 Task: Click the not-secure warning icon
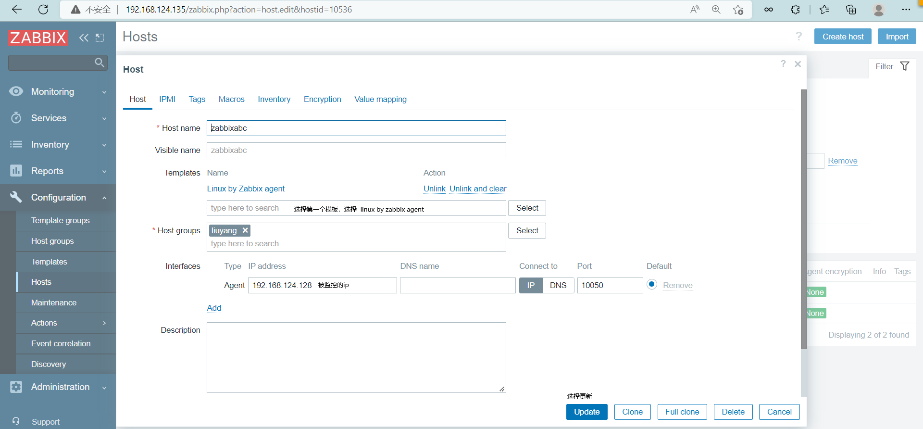pyautogui.click(x=75, y=10)
